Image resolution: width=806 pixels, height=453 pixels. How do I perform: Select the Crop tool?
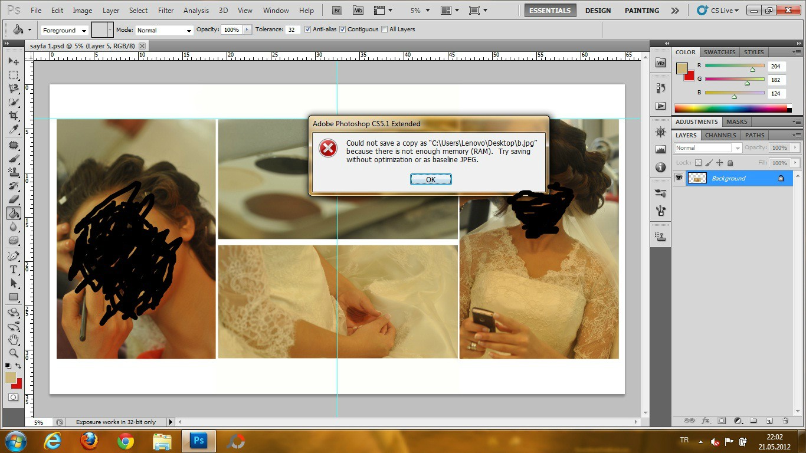pyautogui.click(x=14, y=116)
